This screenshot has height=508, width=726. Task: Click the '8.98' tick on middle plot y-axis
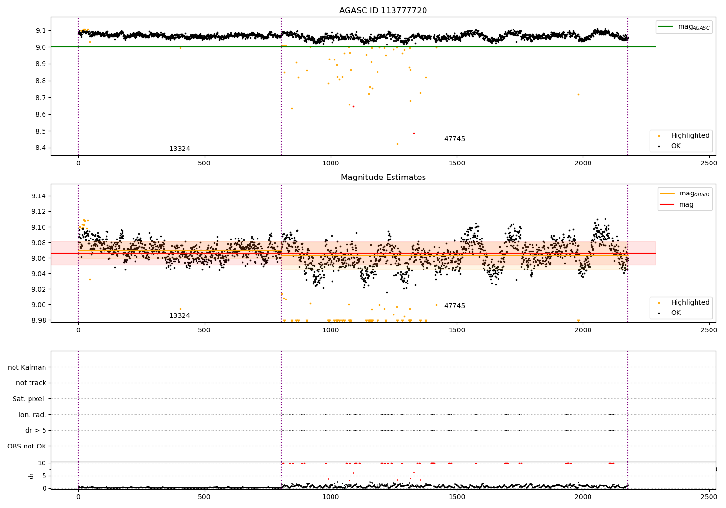40,320
